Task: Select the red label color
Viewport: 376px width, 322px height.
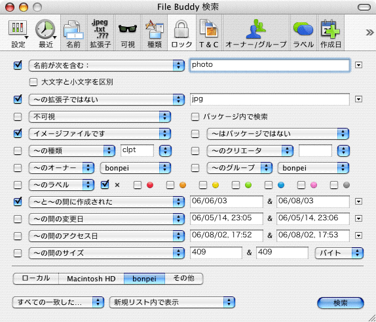Action: pos(138,185)
